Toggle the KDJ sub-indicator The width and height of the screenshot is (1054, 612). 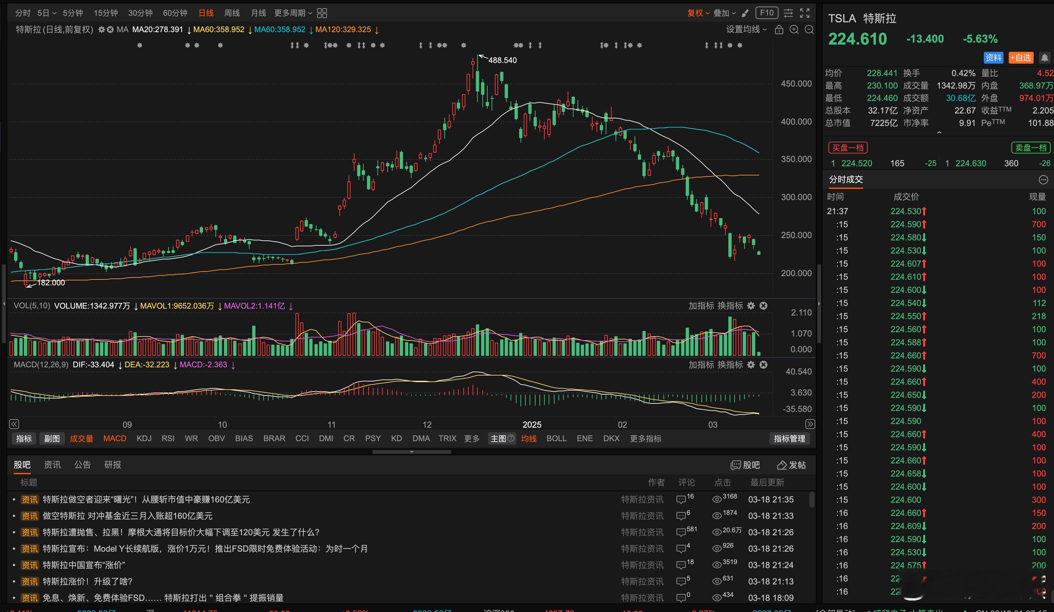(x=144, y=439)
